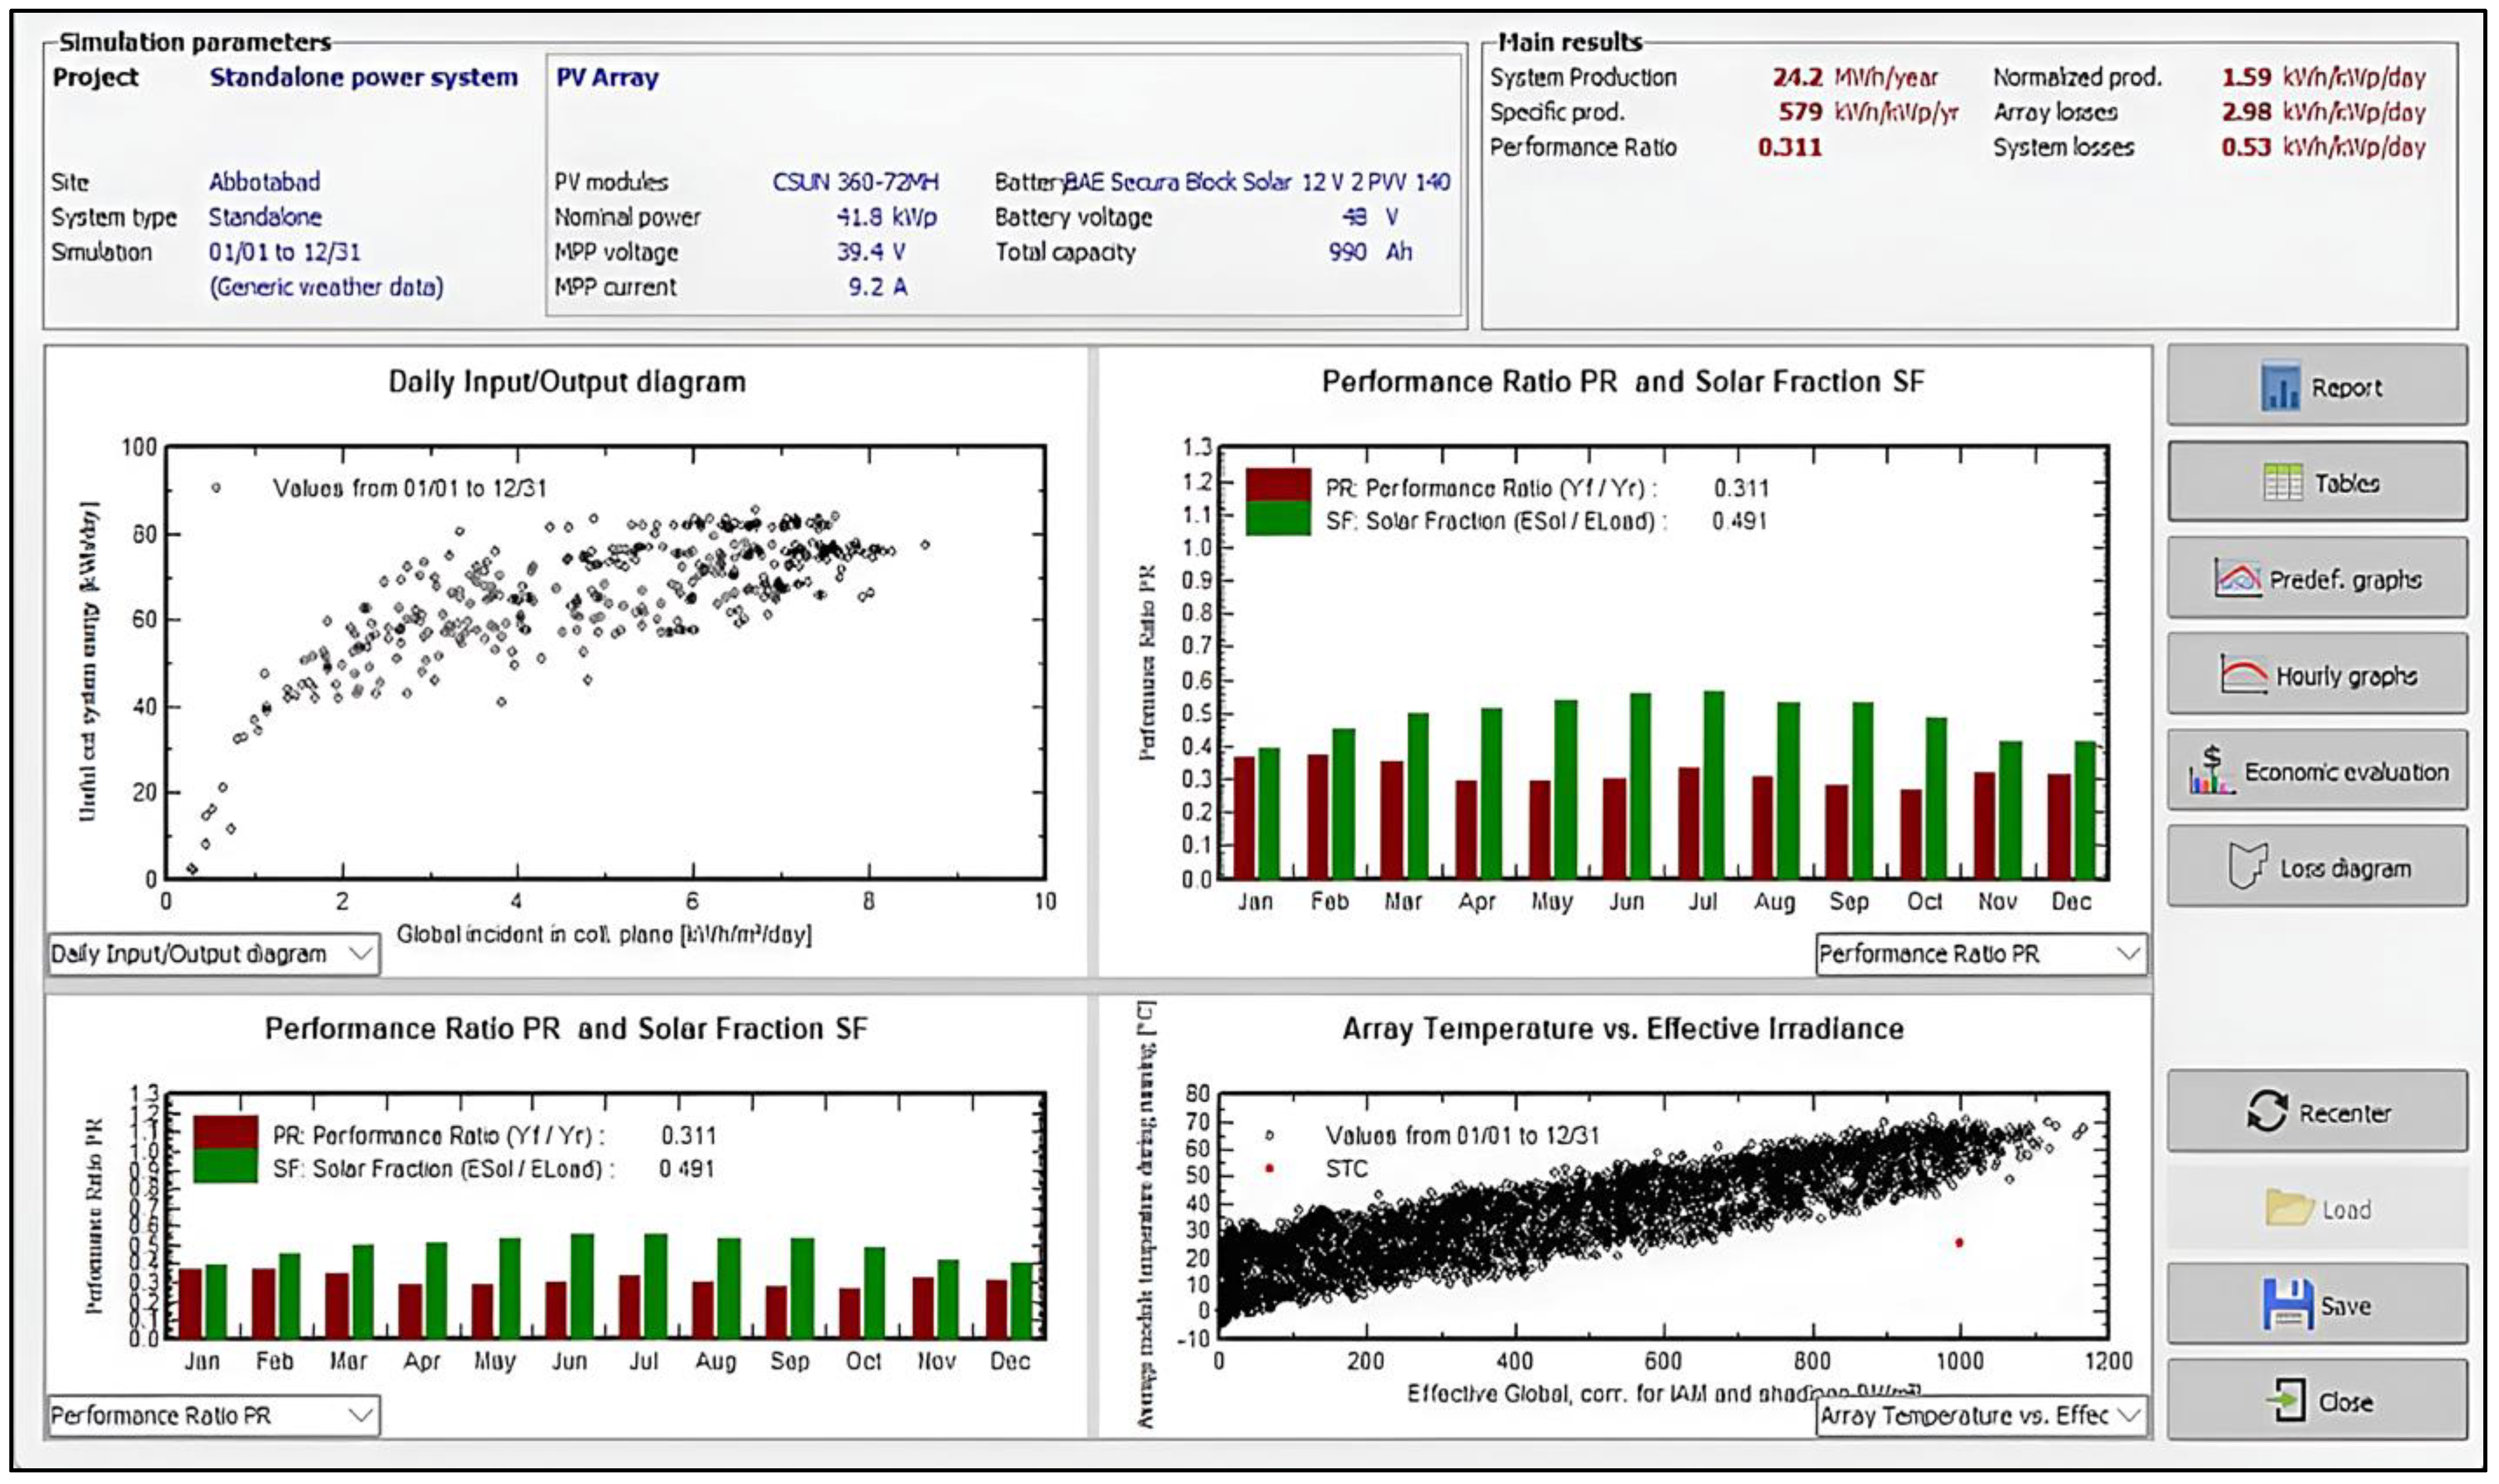This screenshot has height=1484, width=2499.
Task: Click the simulation period 01/01 to 12/31
Action: click(284, 252)
